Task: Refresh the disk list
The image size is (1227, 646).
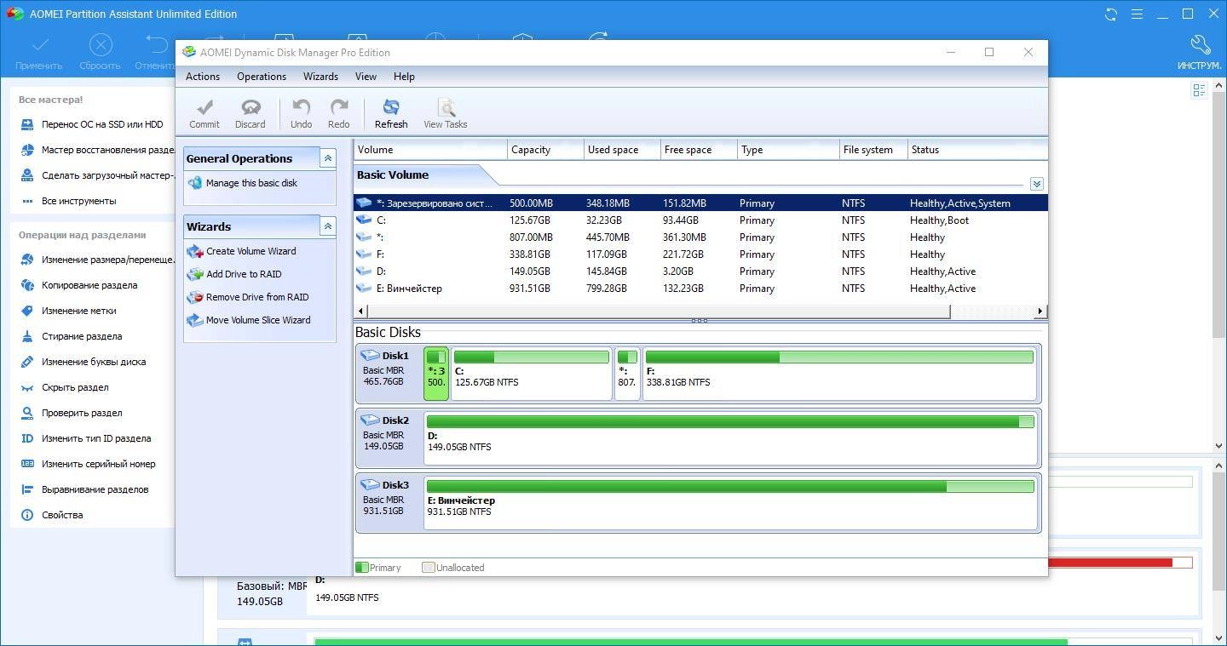Action: tap(391, 113)
